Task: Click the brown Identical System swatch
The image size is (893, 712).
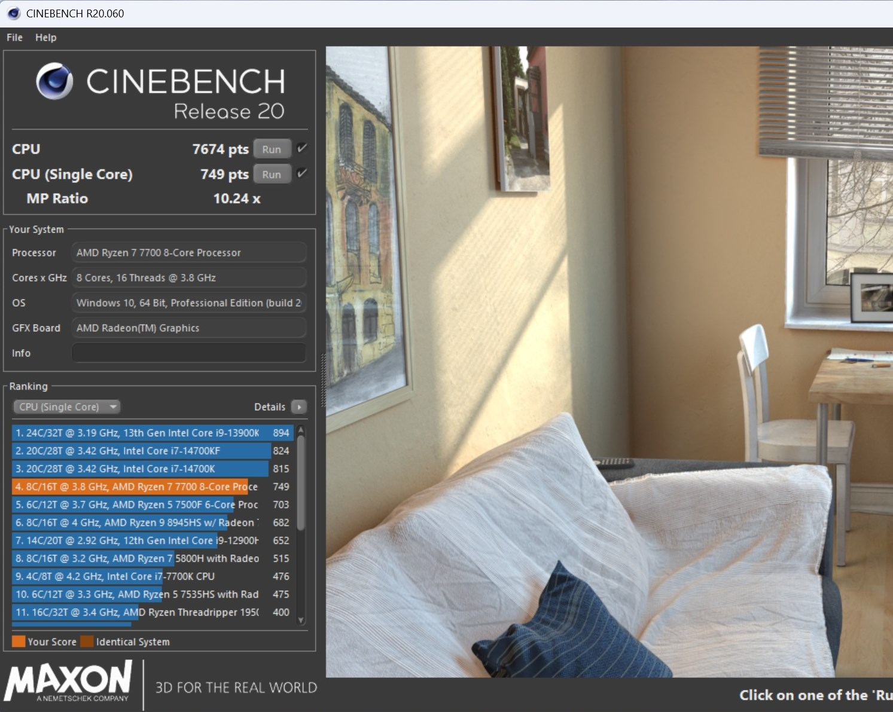Action: click(87, 641)
